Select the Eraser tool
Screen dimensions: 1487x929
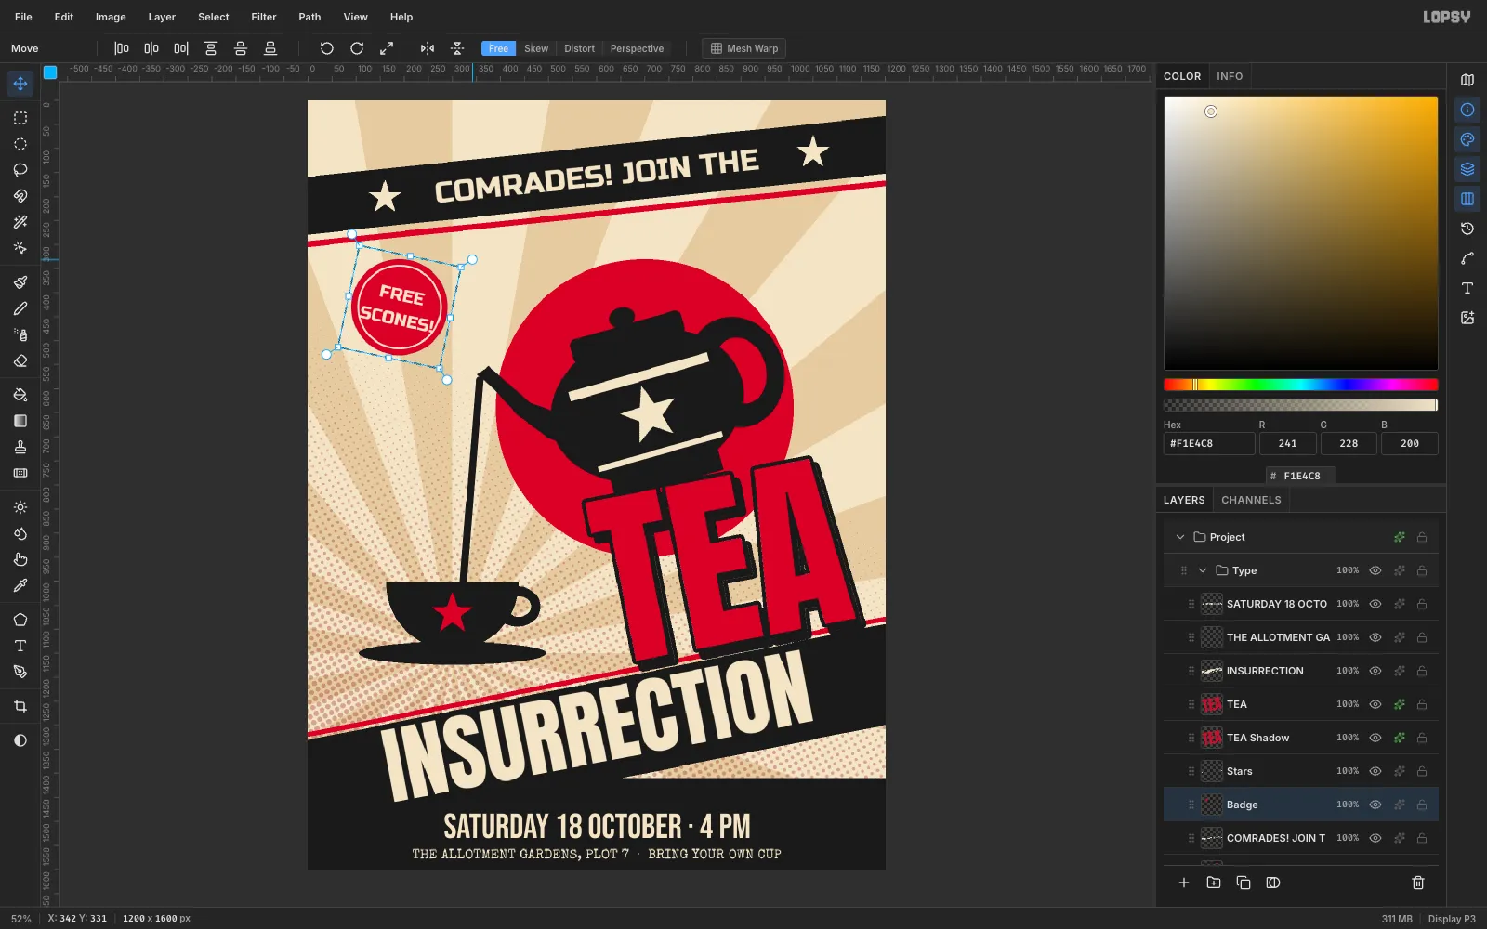pyautogui.click(x=20, y=360)
